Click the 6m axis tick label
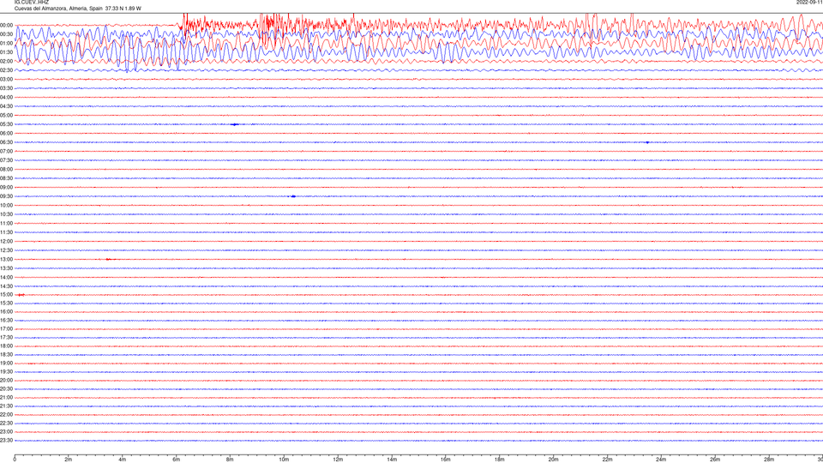Screen dimensions: 823x463 point(177,460)
